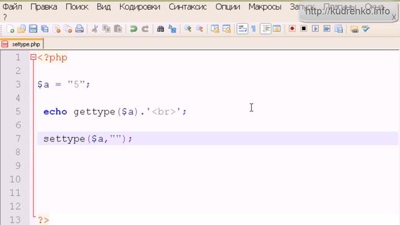Run the macro multiple times icon
The image size is (400, 225).
click(327, 29)
